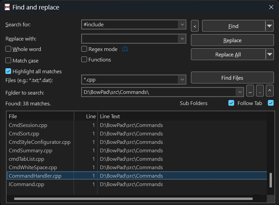Screen dimensions: 279x205
Task: Click the '...' browse folder button
Action: [x=250, y=91]
